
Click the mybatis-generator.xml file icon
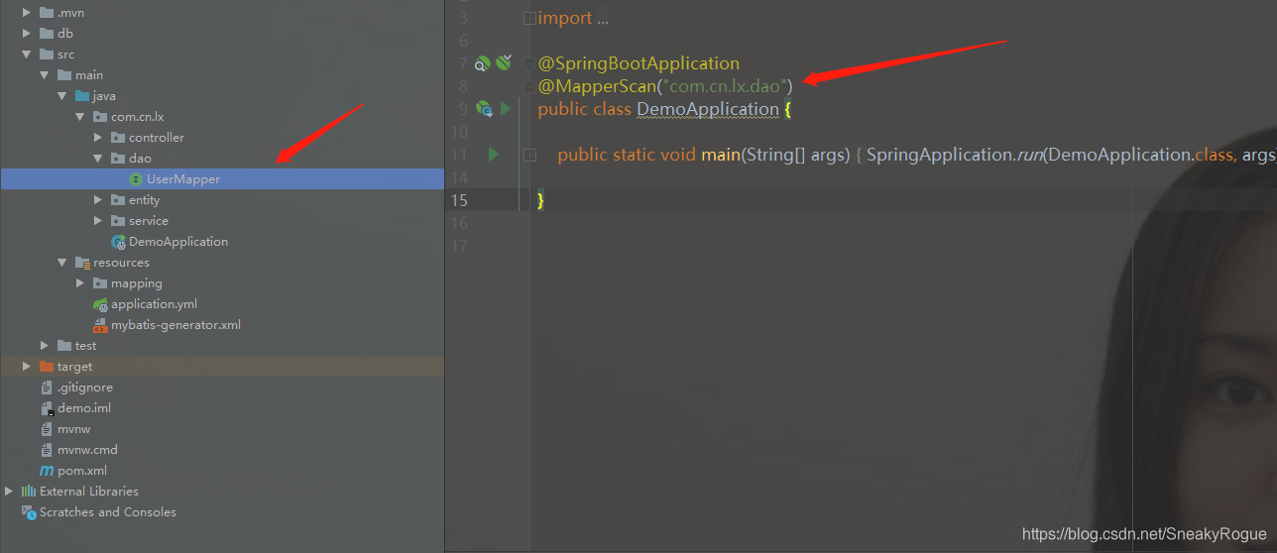click(100, 325)
